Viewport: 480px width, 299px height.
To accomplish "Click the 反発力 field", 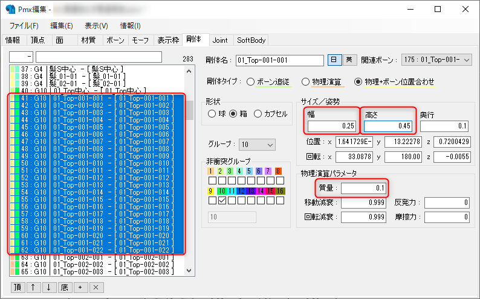I will [447, 203].
